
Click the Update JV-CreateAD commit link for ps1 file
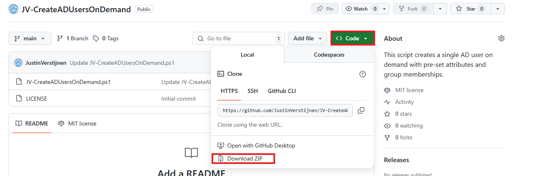click(x=186, y=82)
